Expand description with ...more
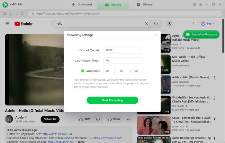Viewport: 225px width, 143px height. tap(80, 142)
